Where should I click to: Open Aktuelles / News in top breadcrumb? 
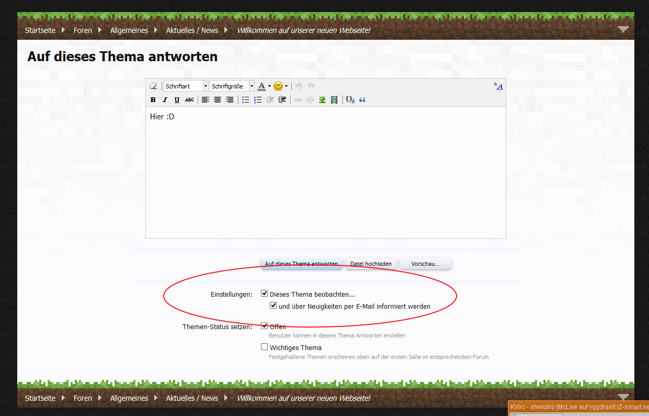coord(192,30)
